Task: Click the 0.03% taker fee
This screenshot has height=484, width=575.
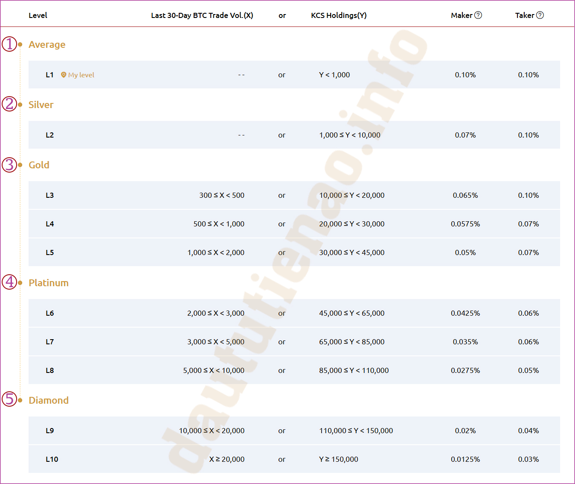Action: coord(529,459)
